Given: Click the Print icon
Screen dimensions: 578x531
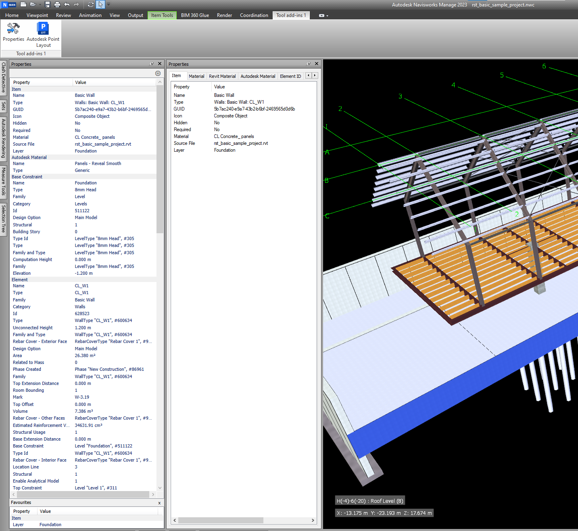Looking at the screenshot, I should (x=57, y=4).
